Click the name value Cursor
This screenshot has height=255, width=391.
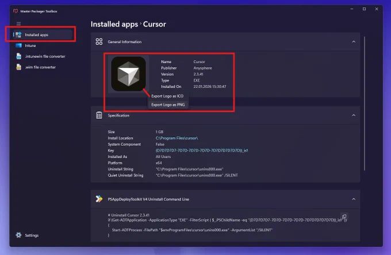coord(199,62)
